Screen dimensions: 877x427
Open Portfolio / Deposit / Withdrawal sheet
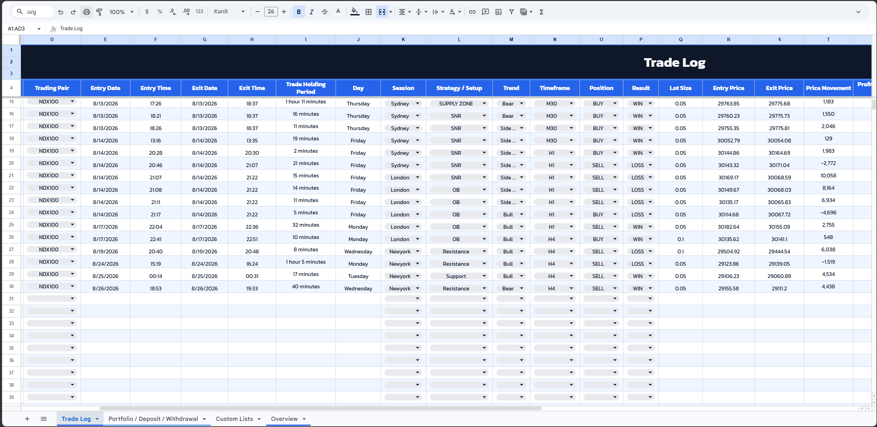pyautogui.click(x=153, y=419)
